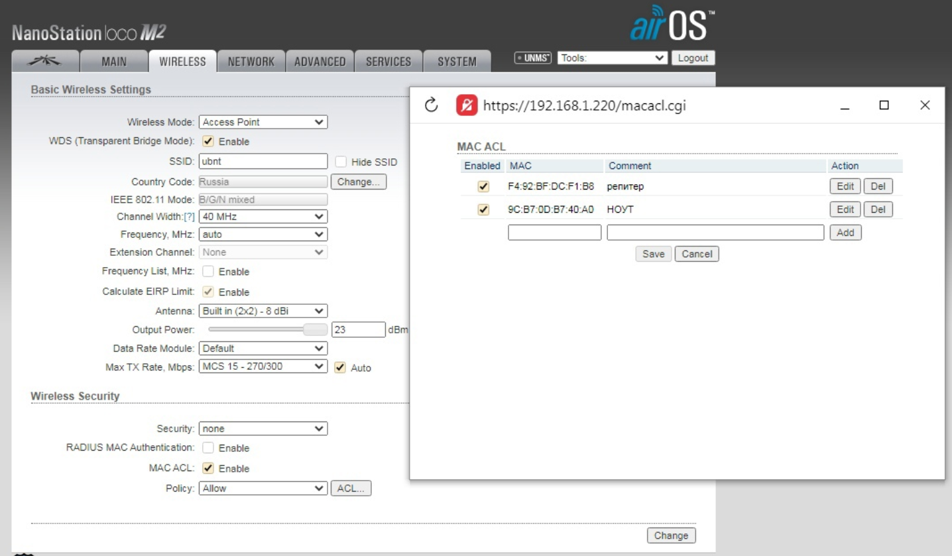Open the Data Rate Module dropdown
This screenshot has width=952, height=556.
pos(263,348)
